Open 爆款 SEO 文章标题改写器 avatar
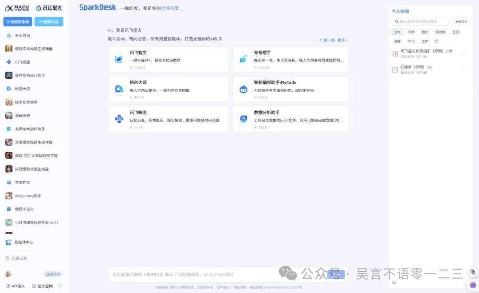Image resolution: width=479 pixels, height=293 pixels. [9, 156]
